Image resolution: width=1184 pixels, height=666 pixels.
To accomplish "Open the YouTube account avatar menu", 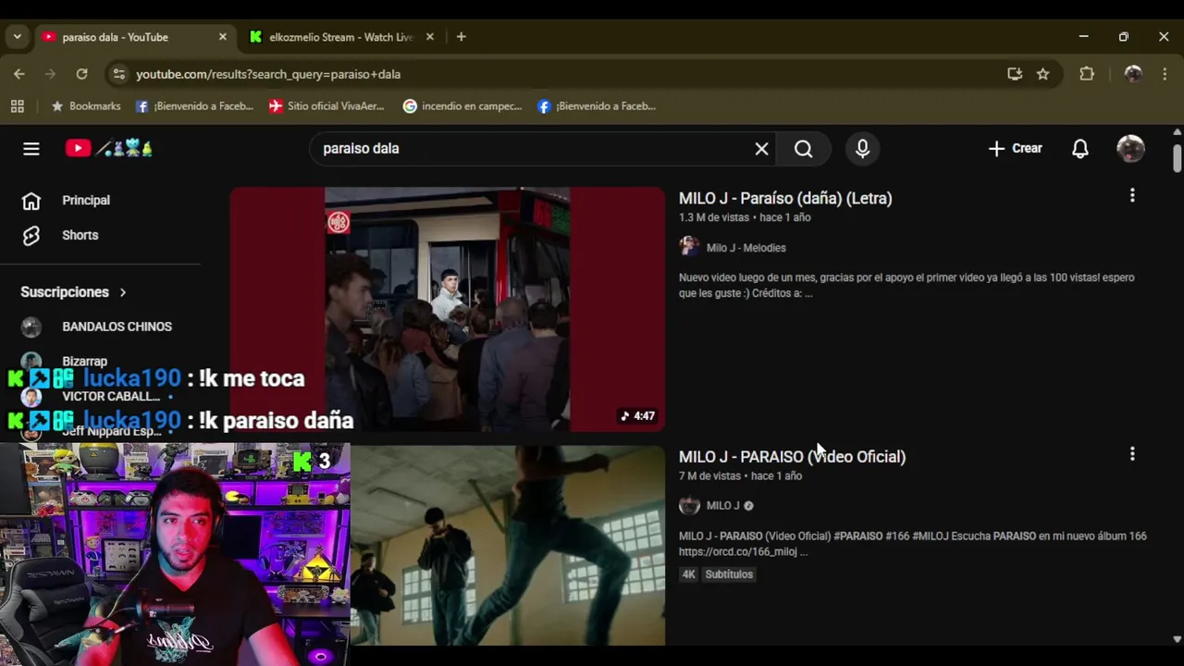I will point(1130,149).
